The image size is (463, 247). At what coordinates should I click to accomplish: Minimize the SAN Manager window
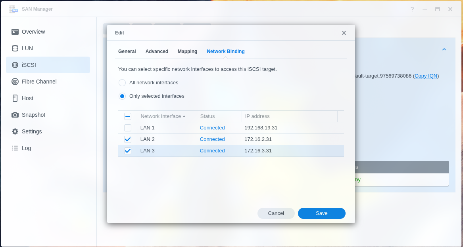pyautogui.click(x=425, y=9)
